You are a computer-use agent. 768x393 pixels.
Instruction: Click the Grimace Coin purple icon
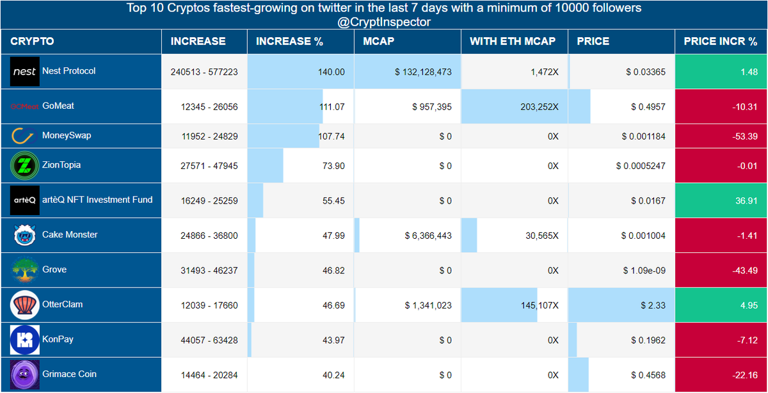tap(24, 374)
